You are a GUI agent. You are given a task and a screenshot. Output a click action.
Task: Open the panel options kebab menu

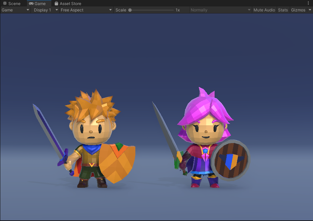point(308,3)
